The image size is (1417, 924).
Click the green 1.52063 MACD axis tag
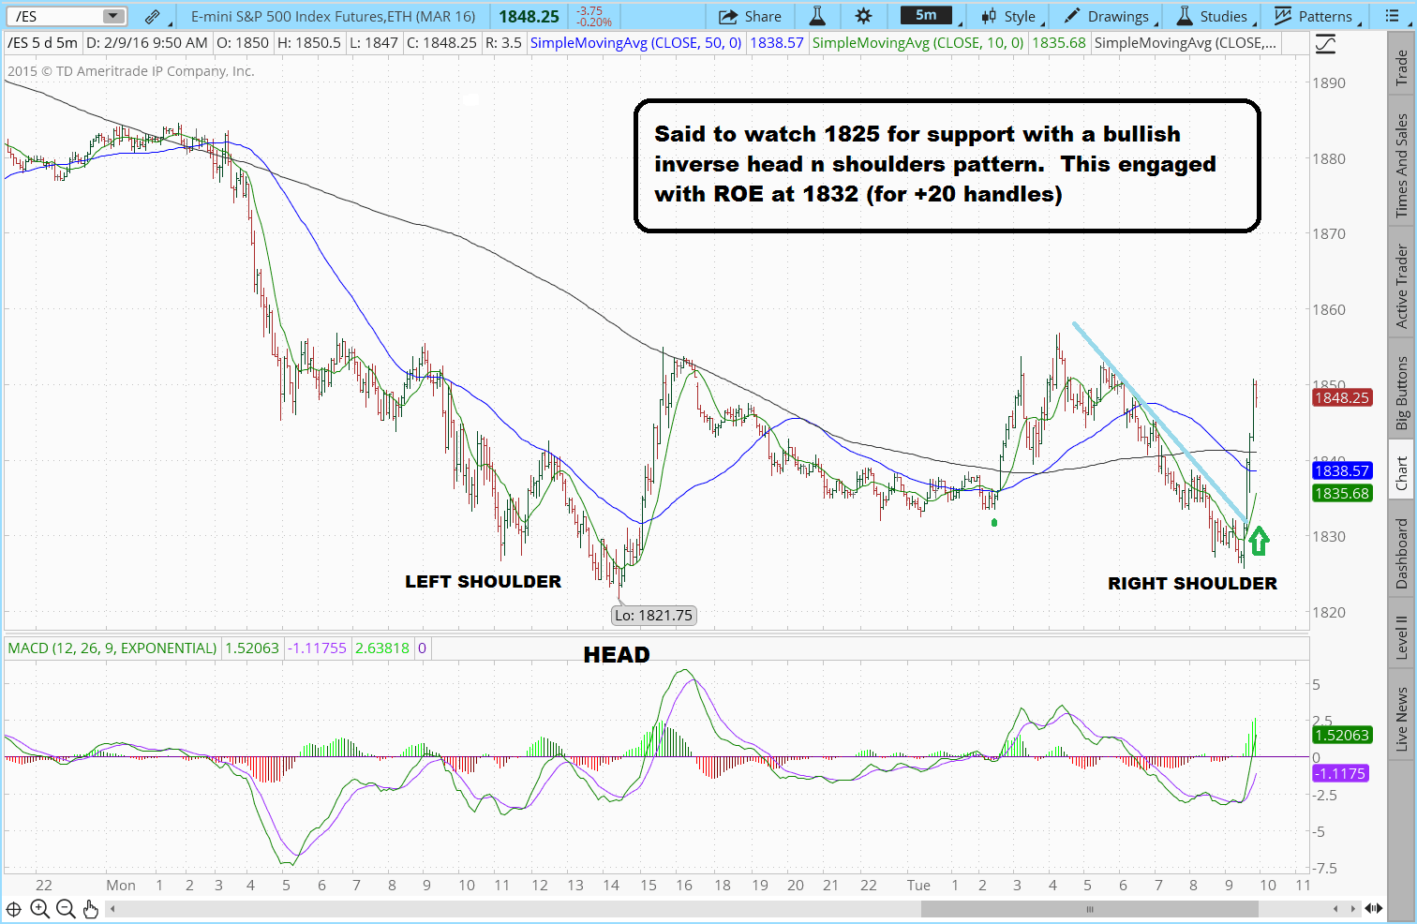[1342, 735]
